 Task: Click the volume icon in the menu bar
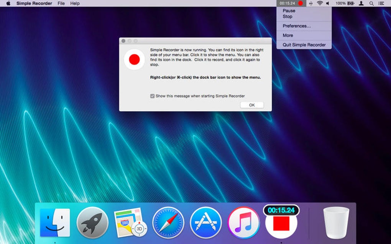click(x=328, y=3)
